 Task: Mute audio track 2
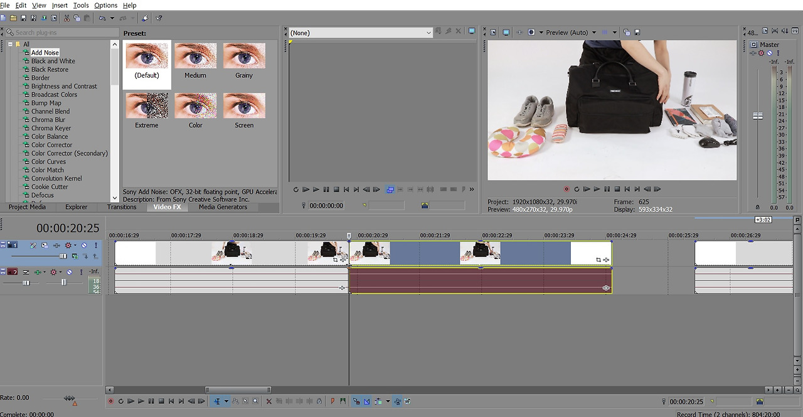pyautogui.click(x=69, y=272)
